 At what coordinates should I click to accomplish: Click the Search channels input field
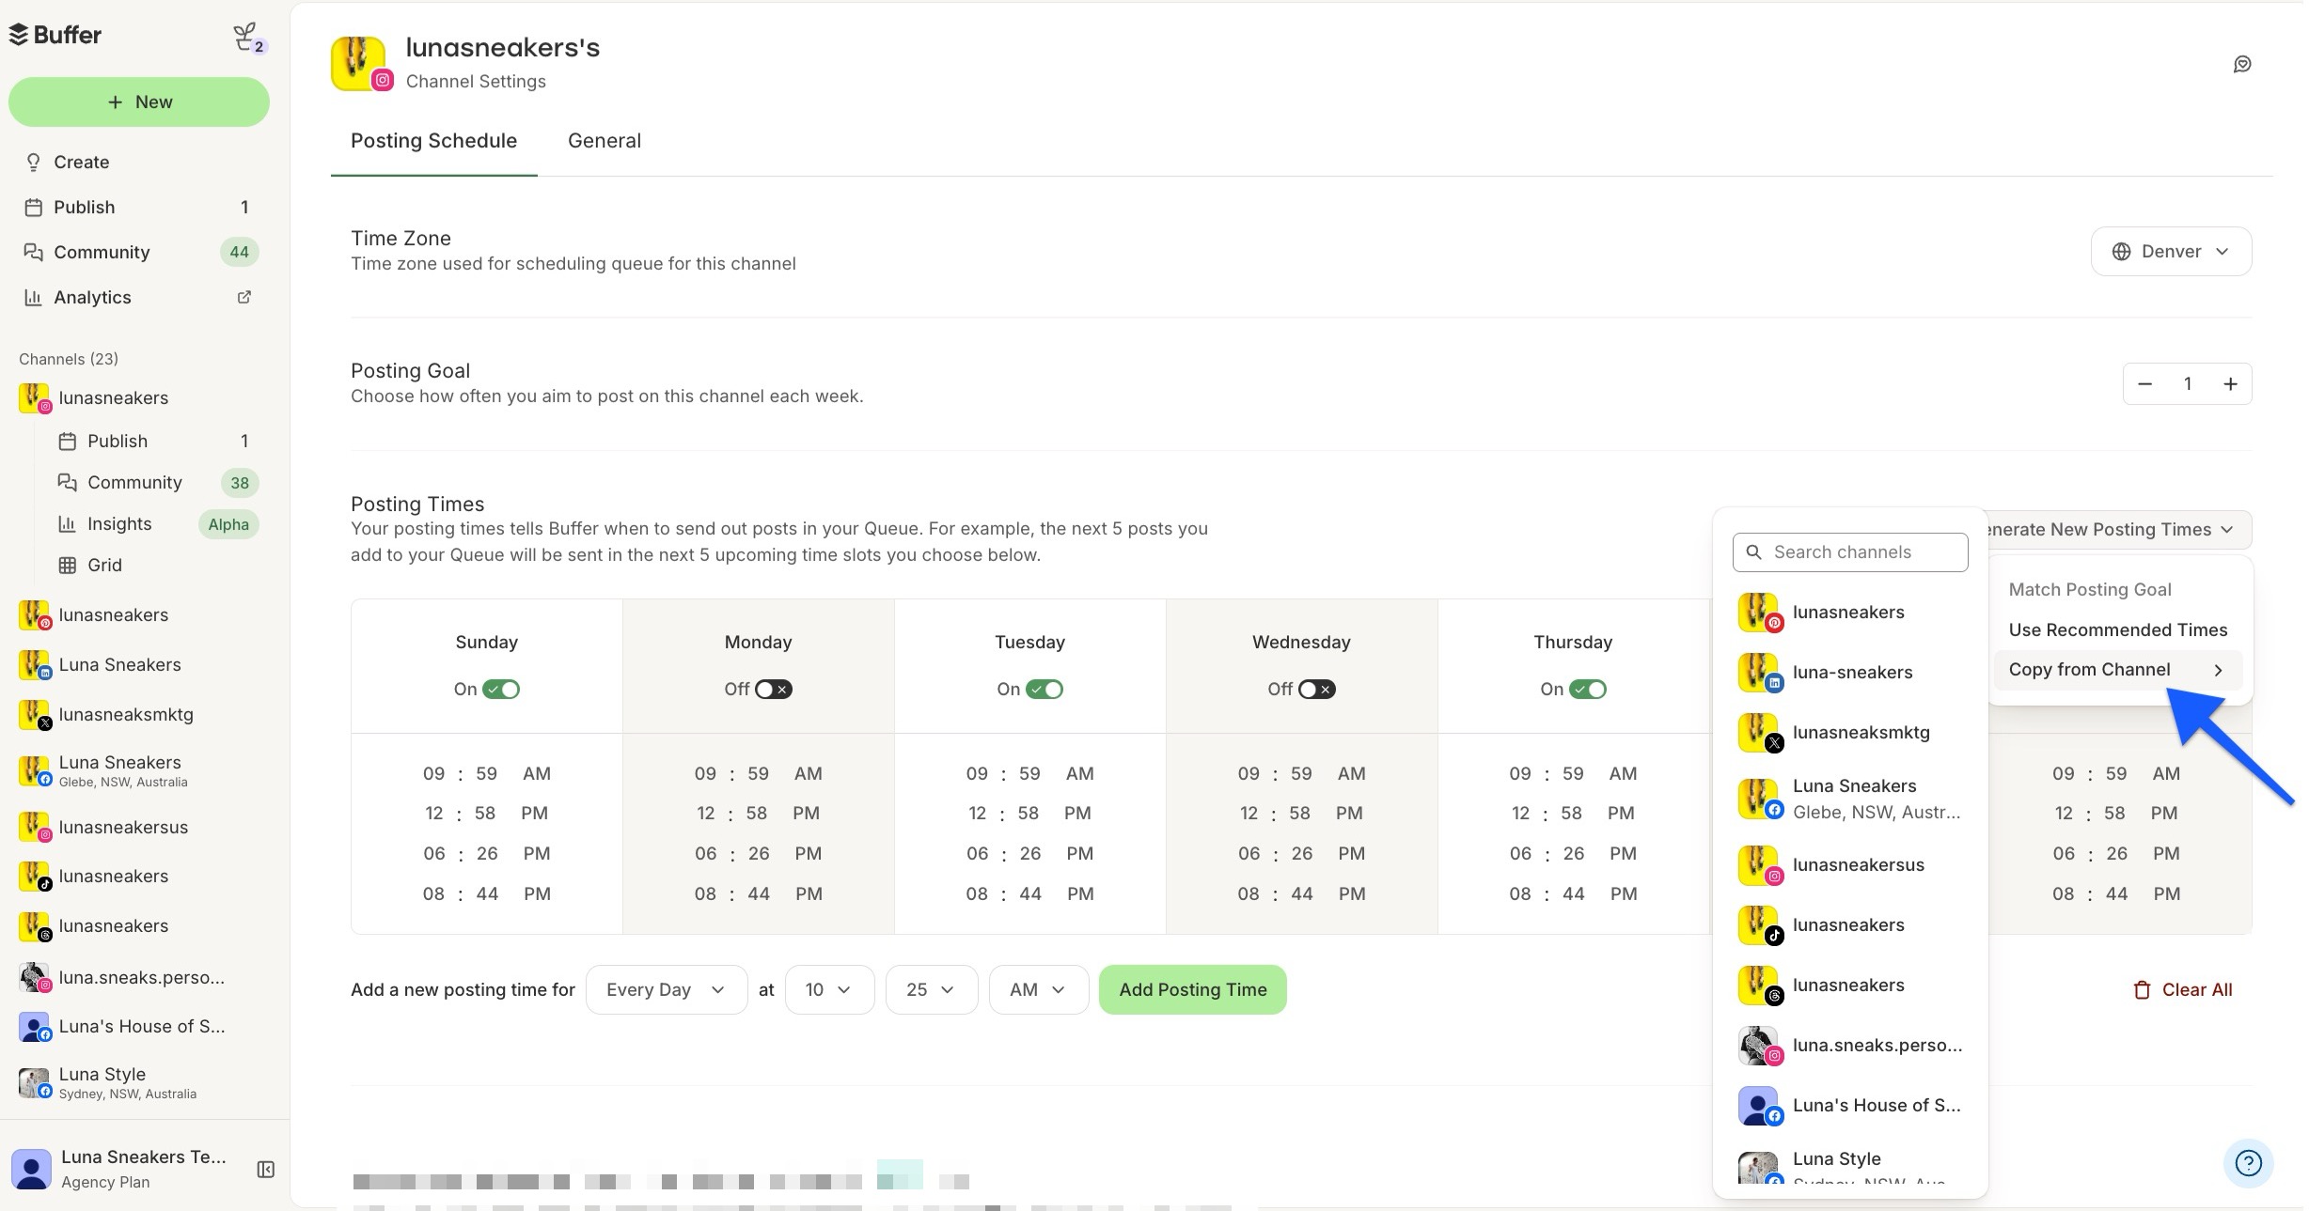click(x=1849, y=551)
